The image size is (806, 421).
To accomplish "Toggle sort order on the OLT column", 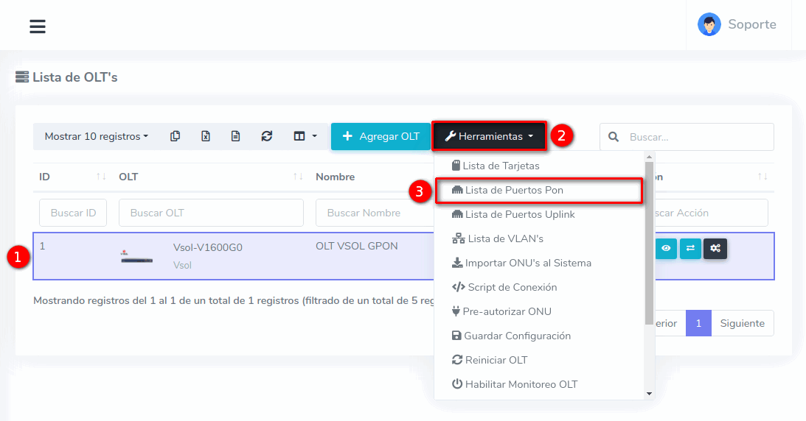I will click(x=298, y=177).
